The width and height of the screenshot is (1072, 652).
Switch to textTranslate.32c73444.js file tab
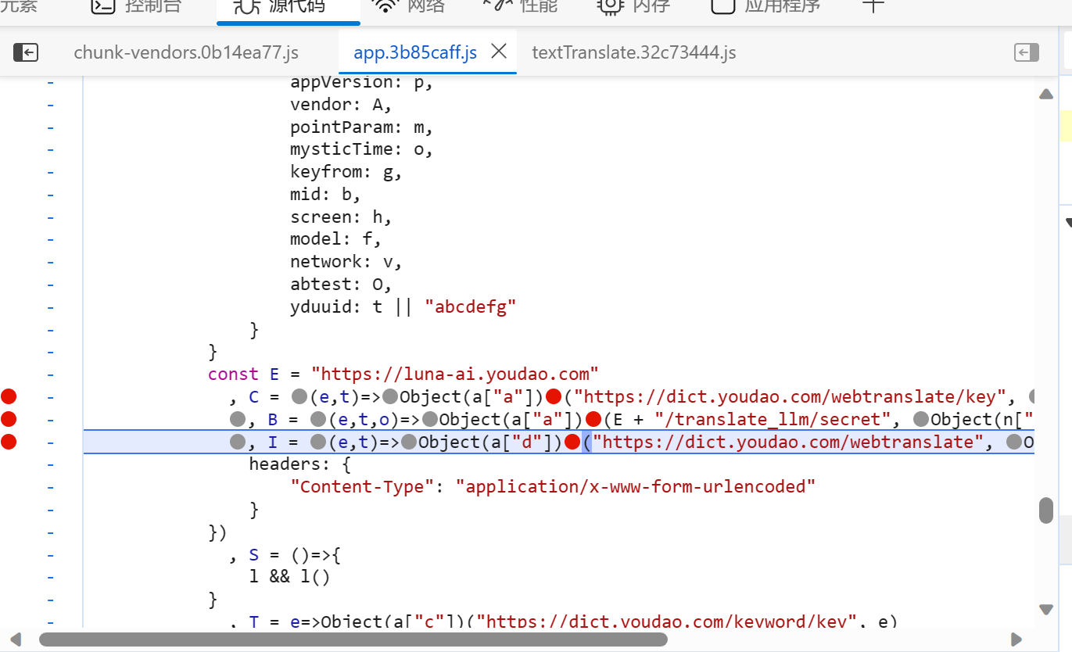point(634,52)
